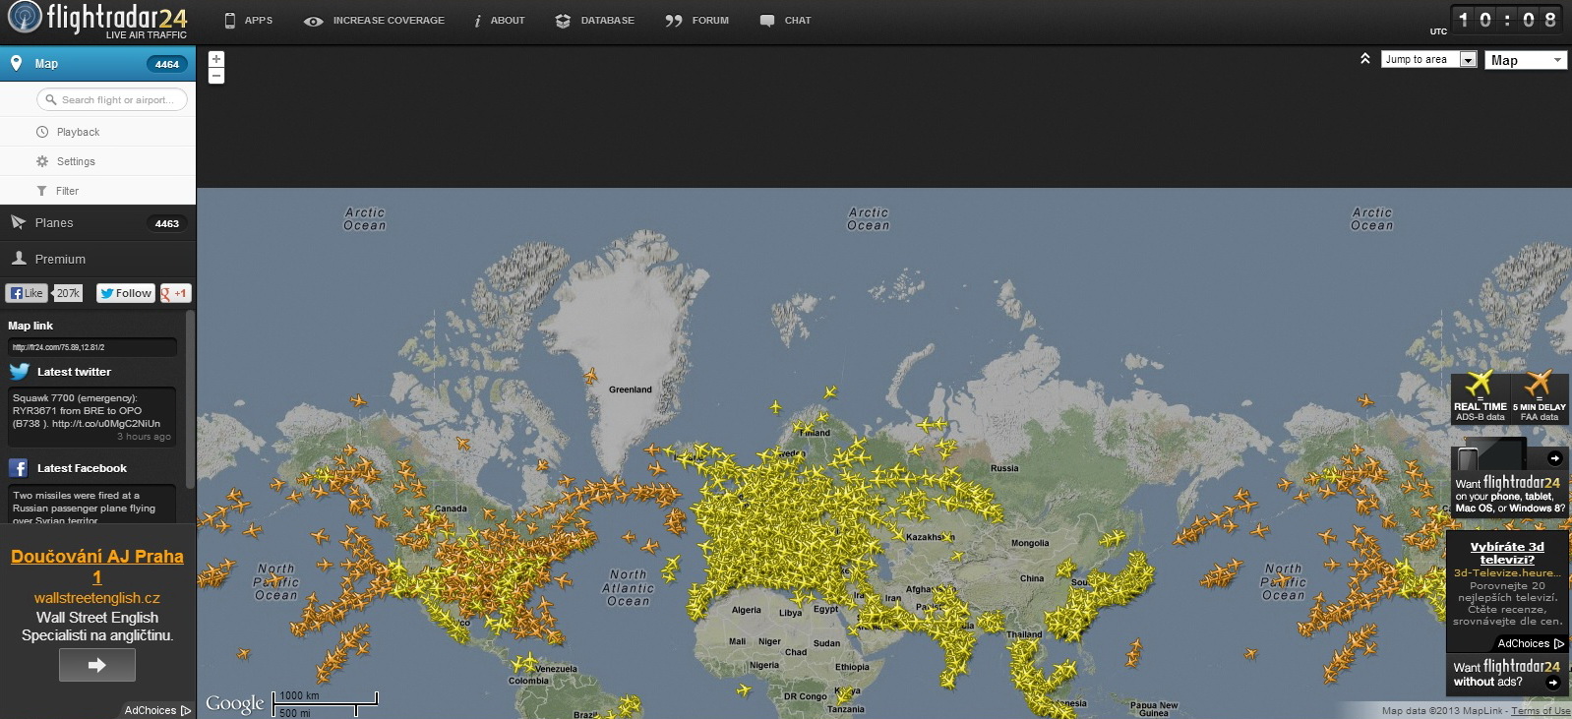This screenshot has width=1572, height=719.
Task: Click AdChoices in left sidebar
Action: [x=157, y=710]
